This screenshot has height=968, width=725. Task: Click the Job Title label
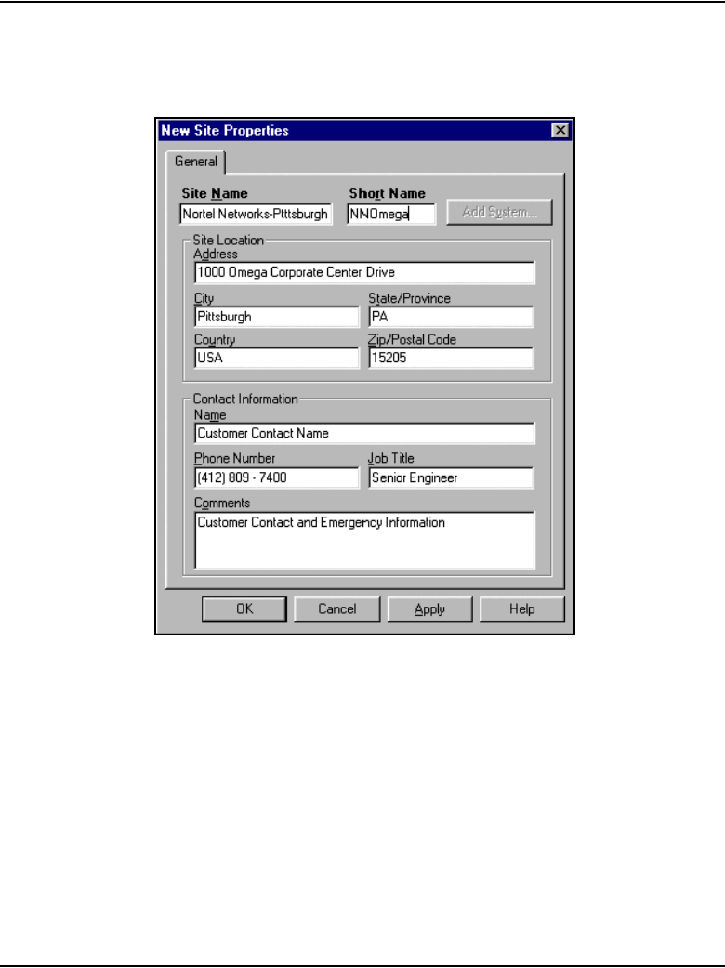[x=391, y=458]
